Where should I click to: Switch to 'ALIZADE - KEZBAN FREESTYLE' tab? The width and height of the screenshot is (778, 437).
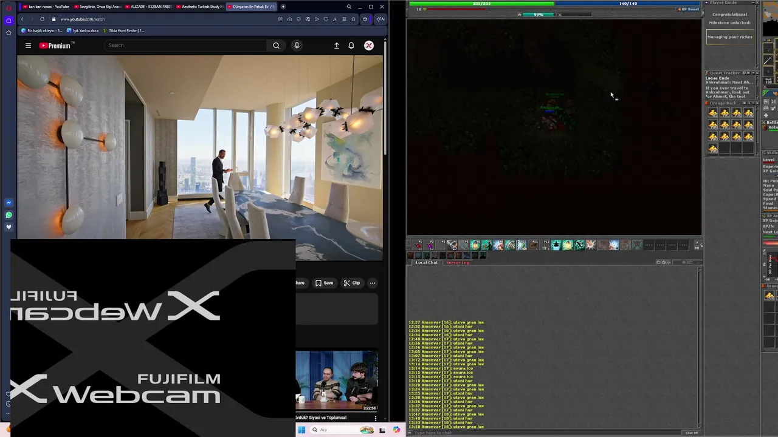[148, 7]
